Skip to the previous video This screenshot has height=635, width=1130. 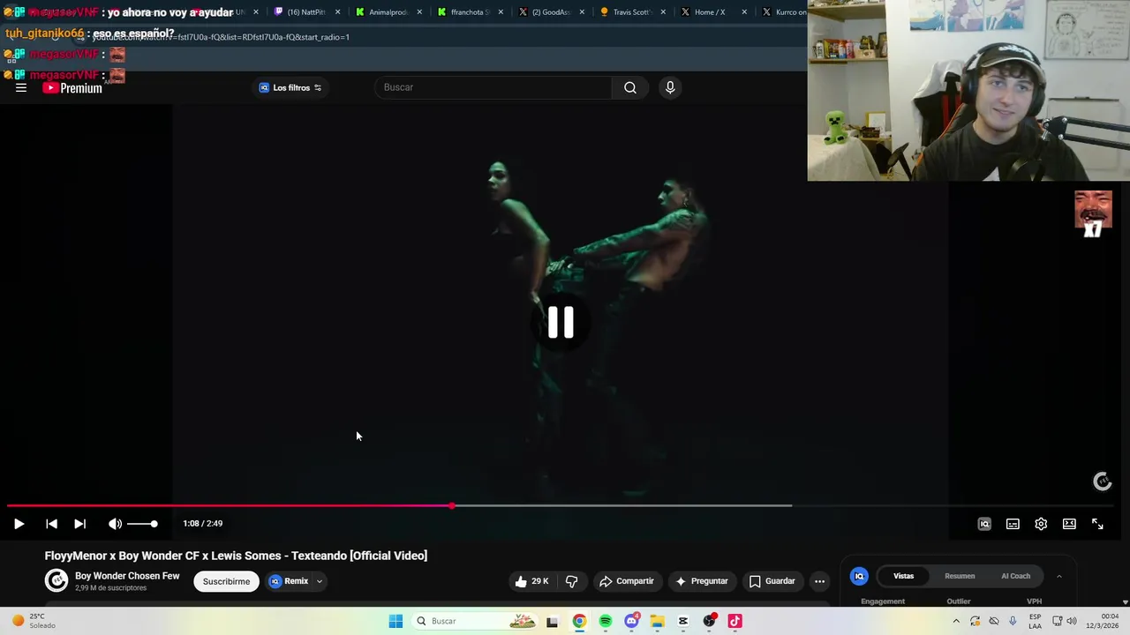[x=51, y=524]
